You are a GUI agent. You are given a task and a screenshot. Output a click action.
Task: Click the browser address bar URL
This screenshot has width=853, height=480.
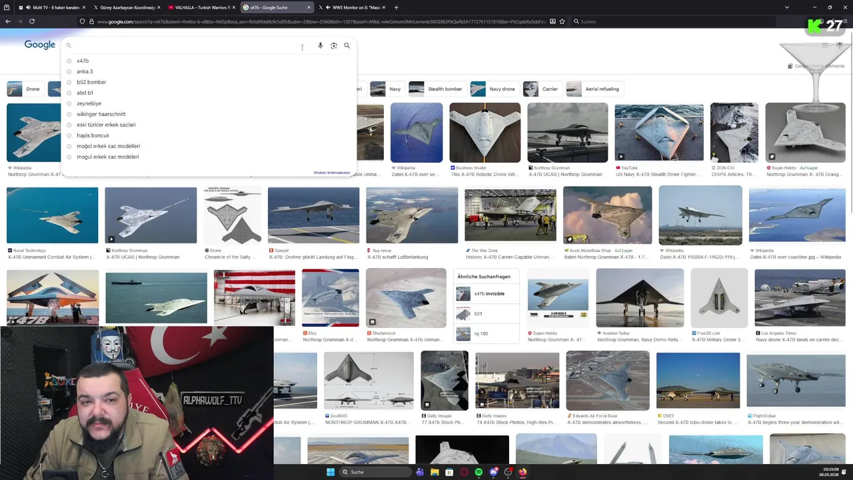pyautogui.click(x=322, y=21)
